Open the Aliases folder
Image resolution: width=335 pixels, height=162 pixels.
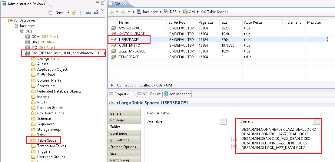pyautogui.click(x=39, y=64)
